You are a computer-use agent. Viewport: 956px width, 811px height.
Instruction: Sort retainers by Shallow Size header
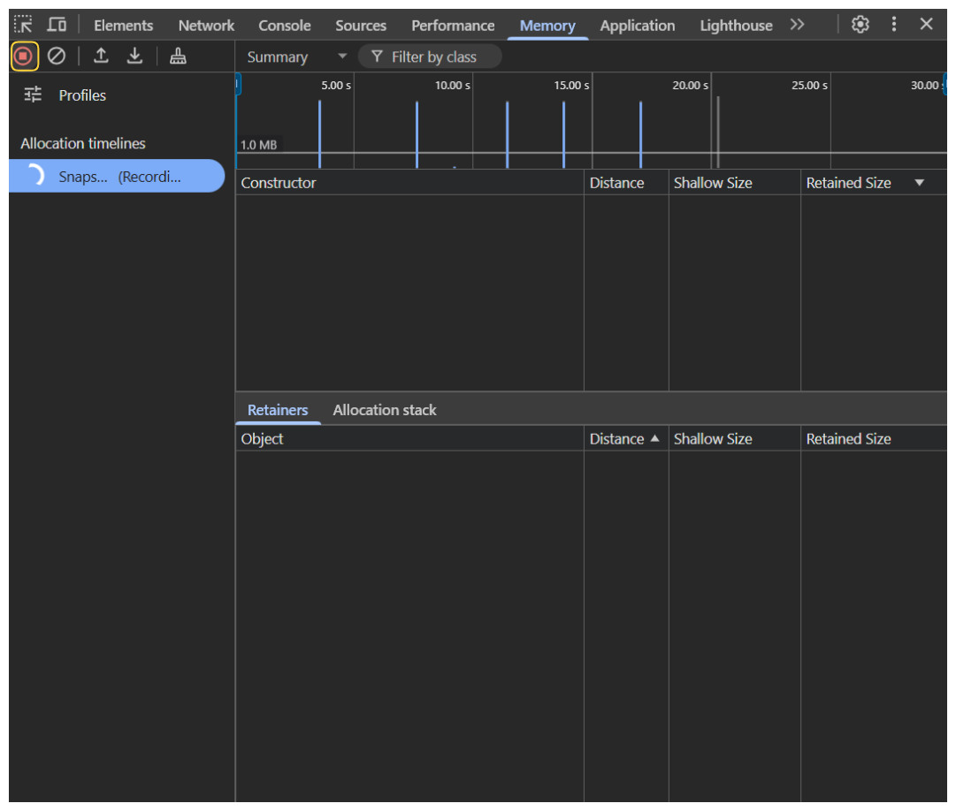(735, 438)
